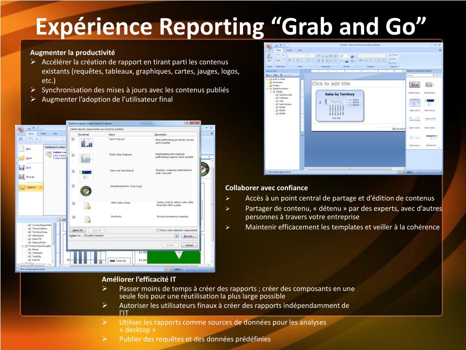The image size is (466, 350).
Task: Click the help icon in the Report Builder ribbon
Action: coord(440,50)
